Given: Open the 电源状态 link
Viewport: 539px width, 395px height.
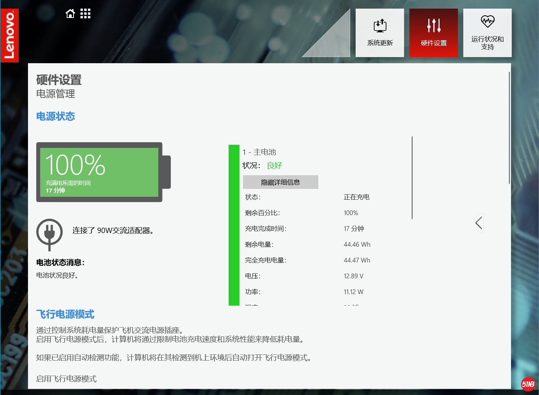Looking at the screenshot, I should pos(56,116).
